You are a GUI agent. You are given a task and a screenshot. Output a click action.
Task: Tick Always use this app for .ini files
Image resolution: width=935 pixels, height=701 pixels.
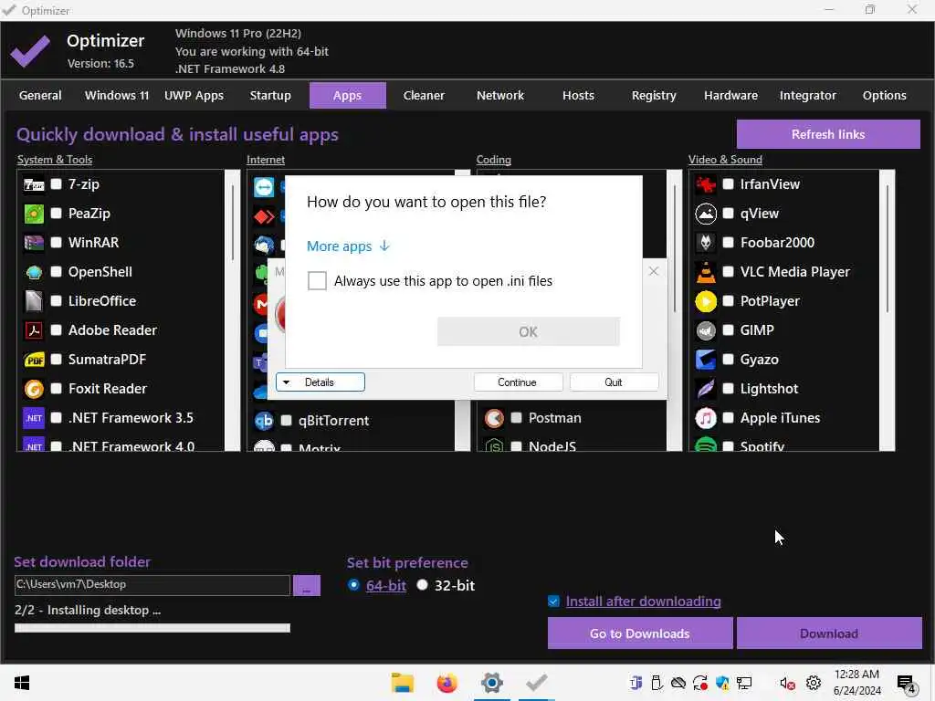pos(317,281)
